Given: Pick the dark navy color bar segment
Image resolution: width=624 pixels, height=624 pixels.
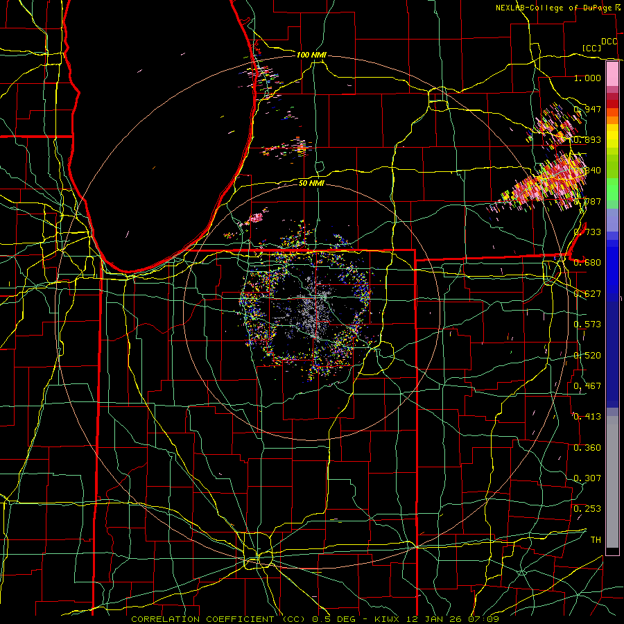Looking at the screenshot, I should pos(612,354).
